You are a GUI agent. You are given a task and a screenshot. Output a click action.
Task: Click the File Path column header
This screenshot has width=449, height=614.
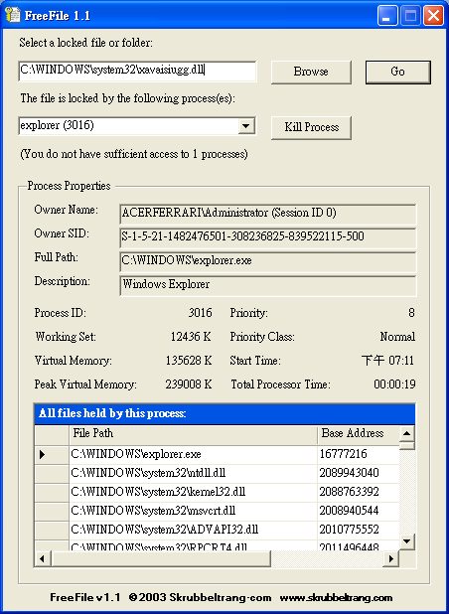click(x=193, y=434)
